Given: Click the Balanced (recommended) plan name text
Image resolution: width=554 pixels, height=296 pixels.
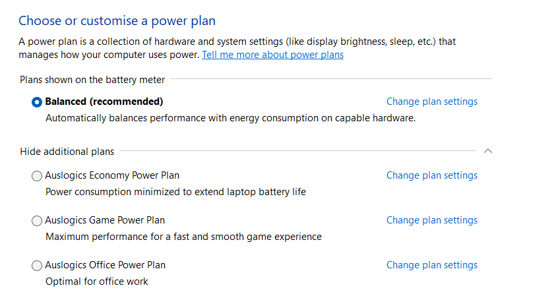Looking at the screenshot, I should pos(104,102).
